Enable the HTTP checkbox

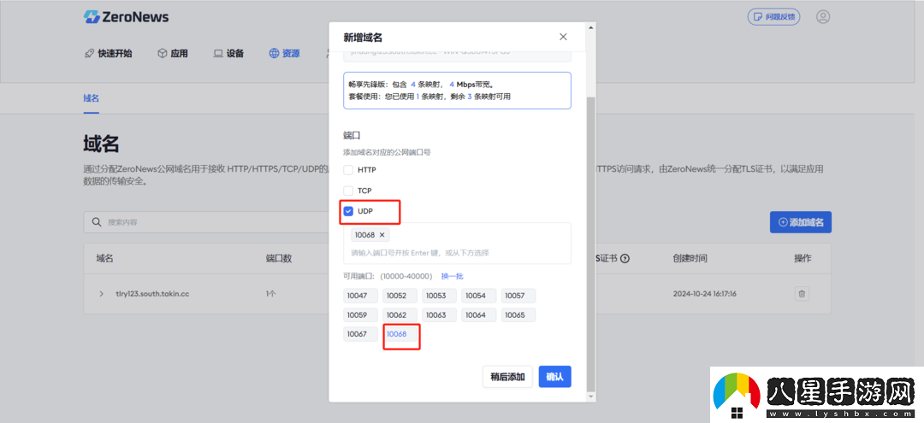(x=348, y=170)
